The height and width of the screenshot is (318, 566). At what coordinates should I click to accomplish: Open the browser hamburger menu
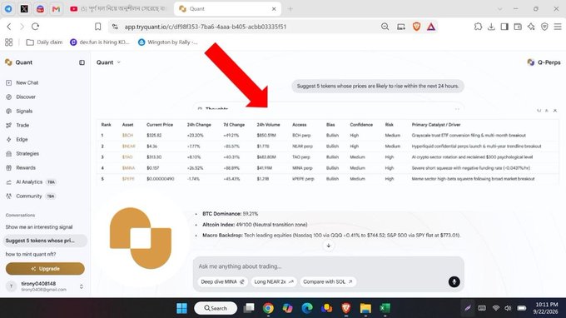coord(558,27)
